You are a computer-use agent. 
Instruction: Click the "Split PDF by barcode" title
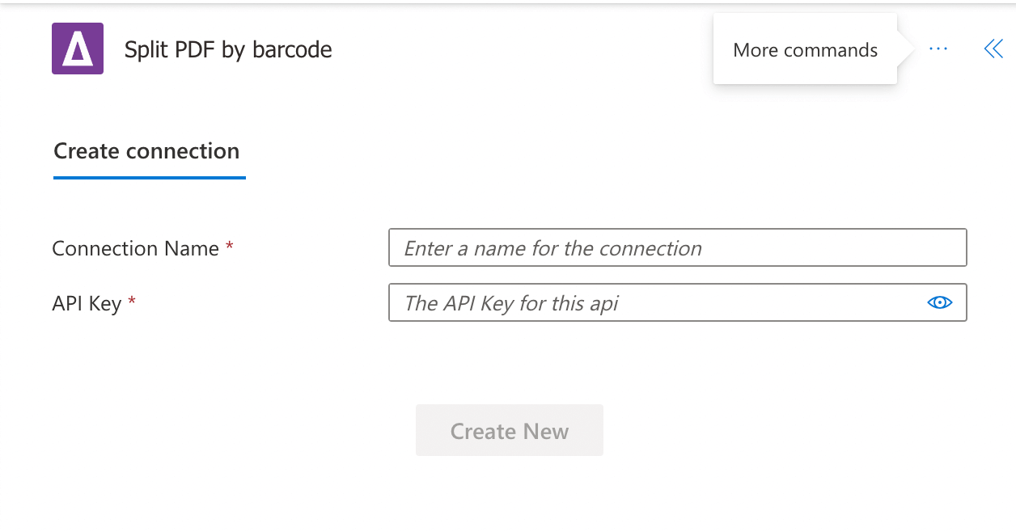click(x=228, y=49)
